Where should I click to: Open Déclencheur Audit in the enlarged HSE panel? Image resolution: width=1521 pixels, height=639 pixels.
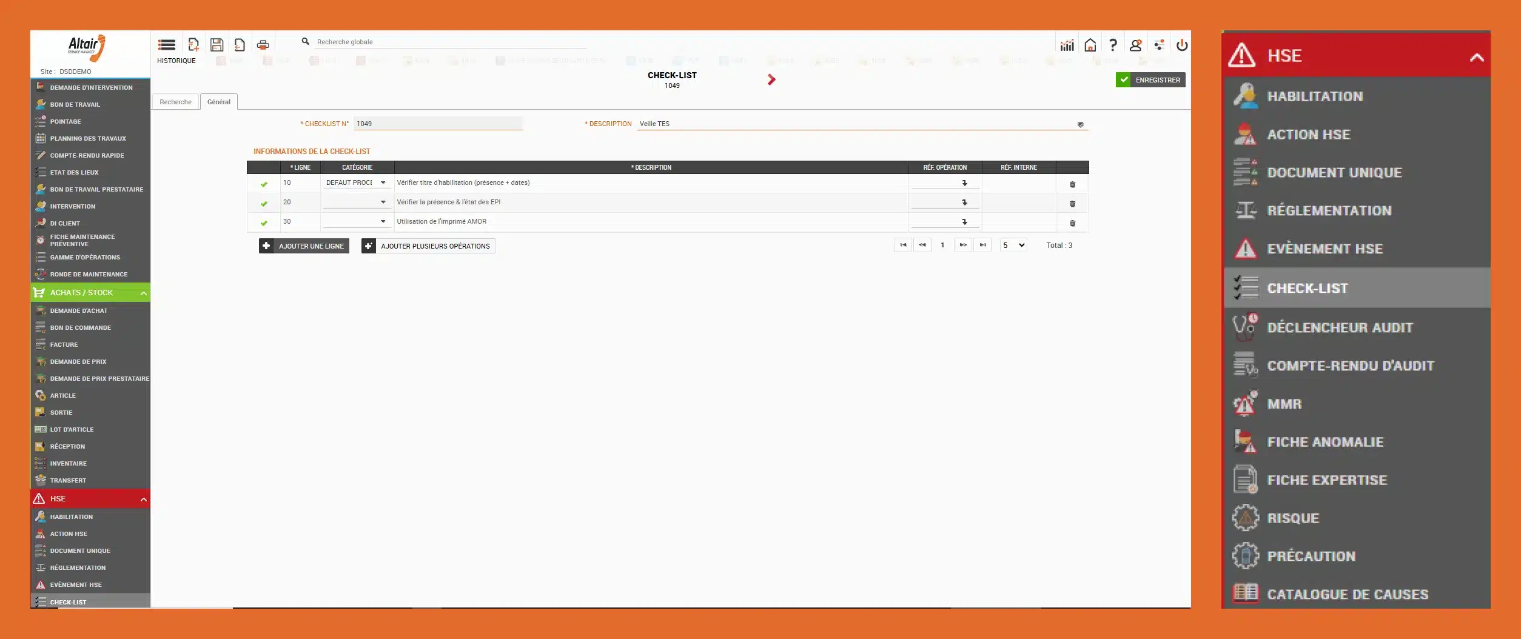[1357, 328]
